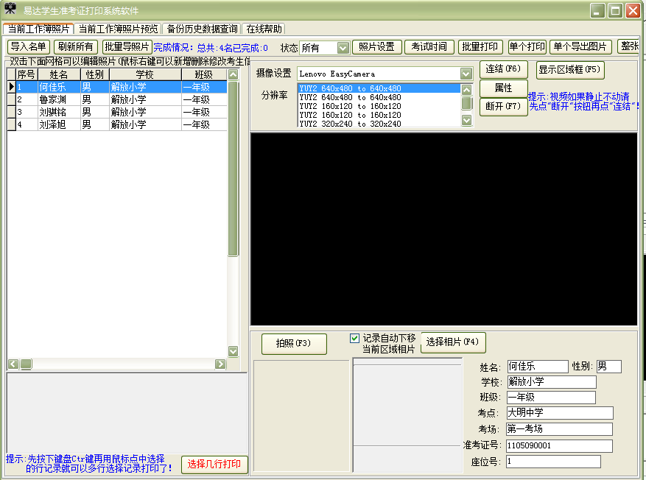The width and height of the screenshot is (646, 480).
Task: Open the 在线帮助 tab
Action: 264,29
